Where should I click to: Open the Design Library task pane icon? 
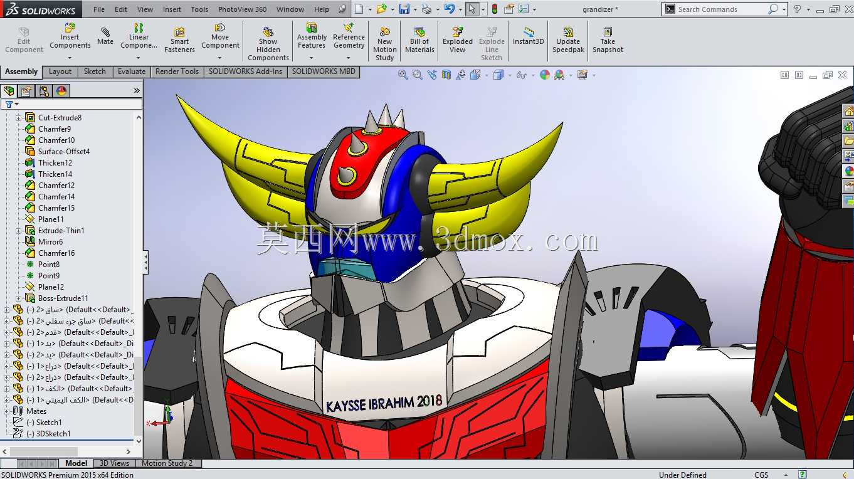point(848,126)
